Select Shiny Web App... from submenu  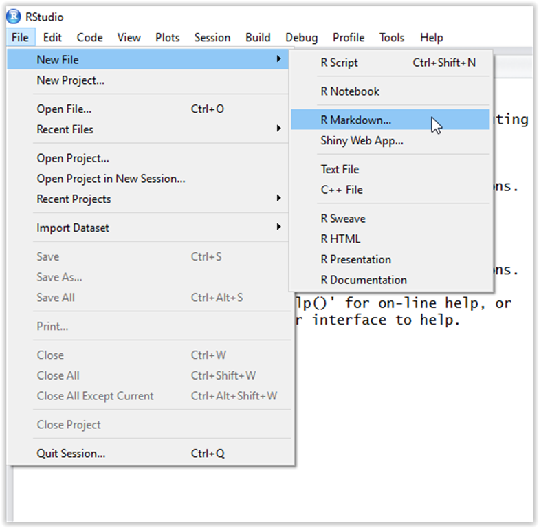click(x=390, y=140)
